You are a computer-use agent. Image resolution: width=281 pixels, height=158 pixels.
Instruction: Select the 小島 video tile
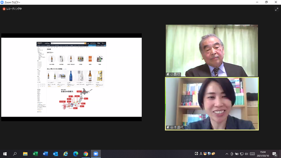point(212,50)
